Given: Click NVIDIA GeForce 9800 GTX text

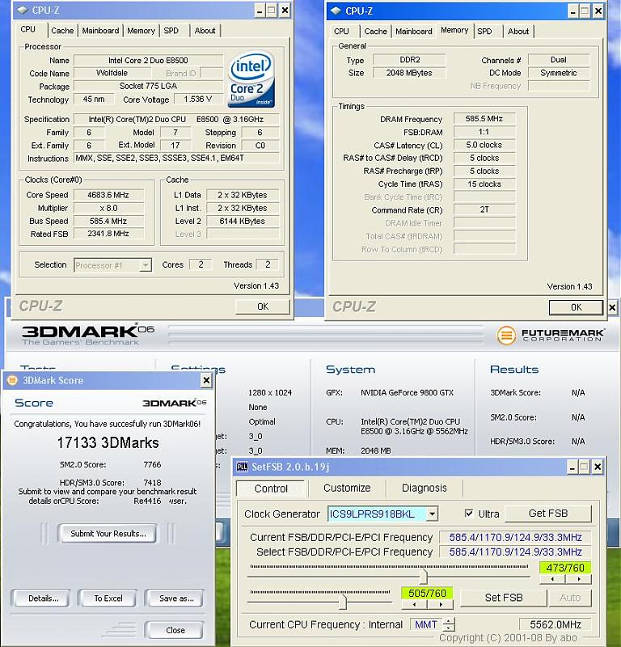Looking at the screenshot, I should (x=407, y=393).
